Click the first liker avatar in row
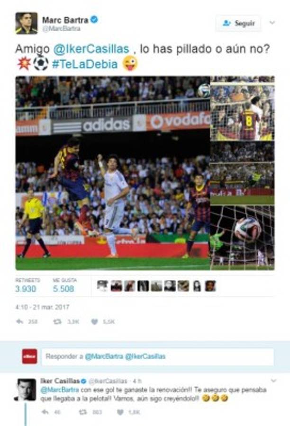This screenshot has width=290, height=426. coord(102,286)
